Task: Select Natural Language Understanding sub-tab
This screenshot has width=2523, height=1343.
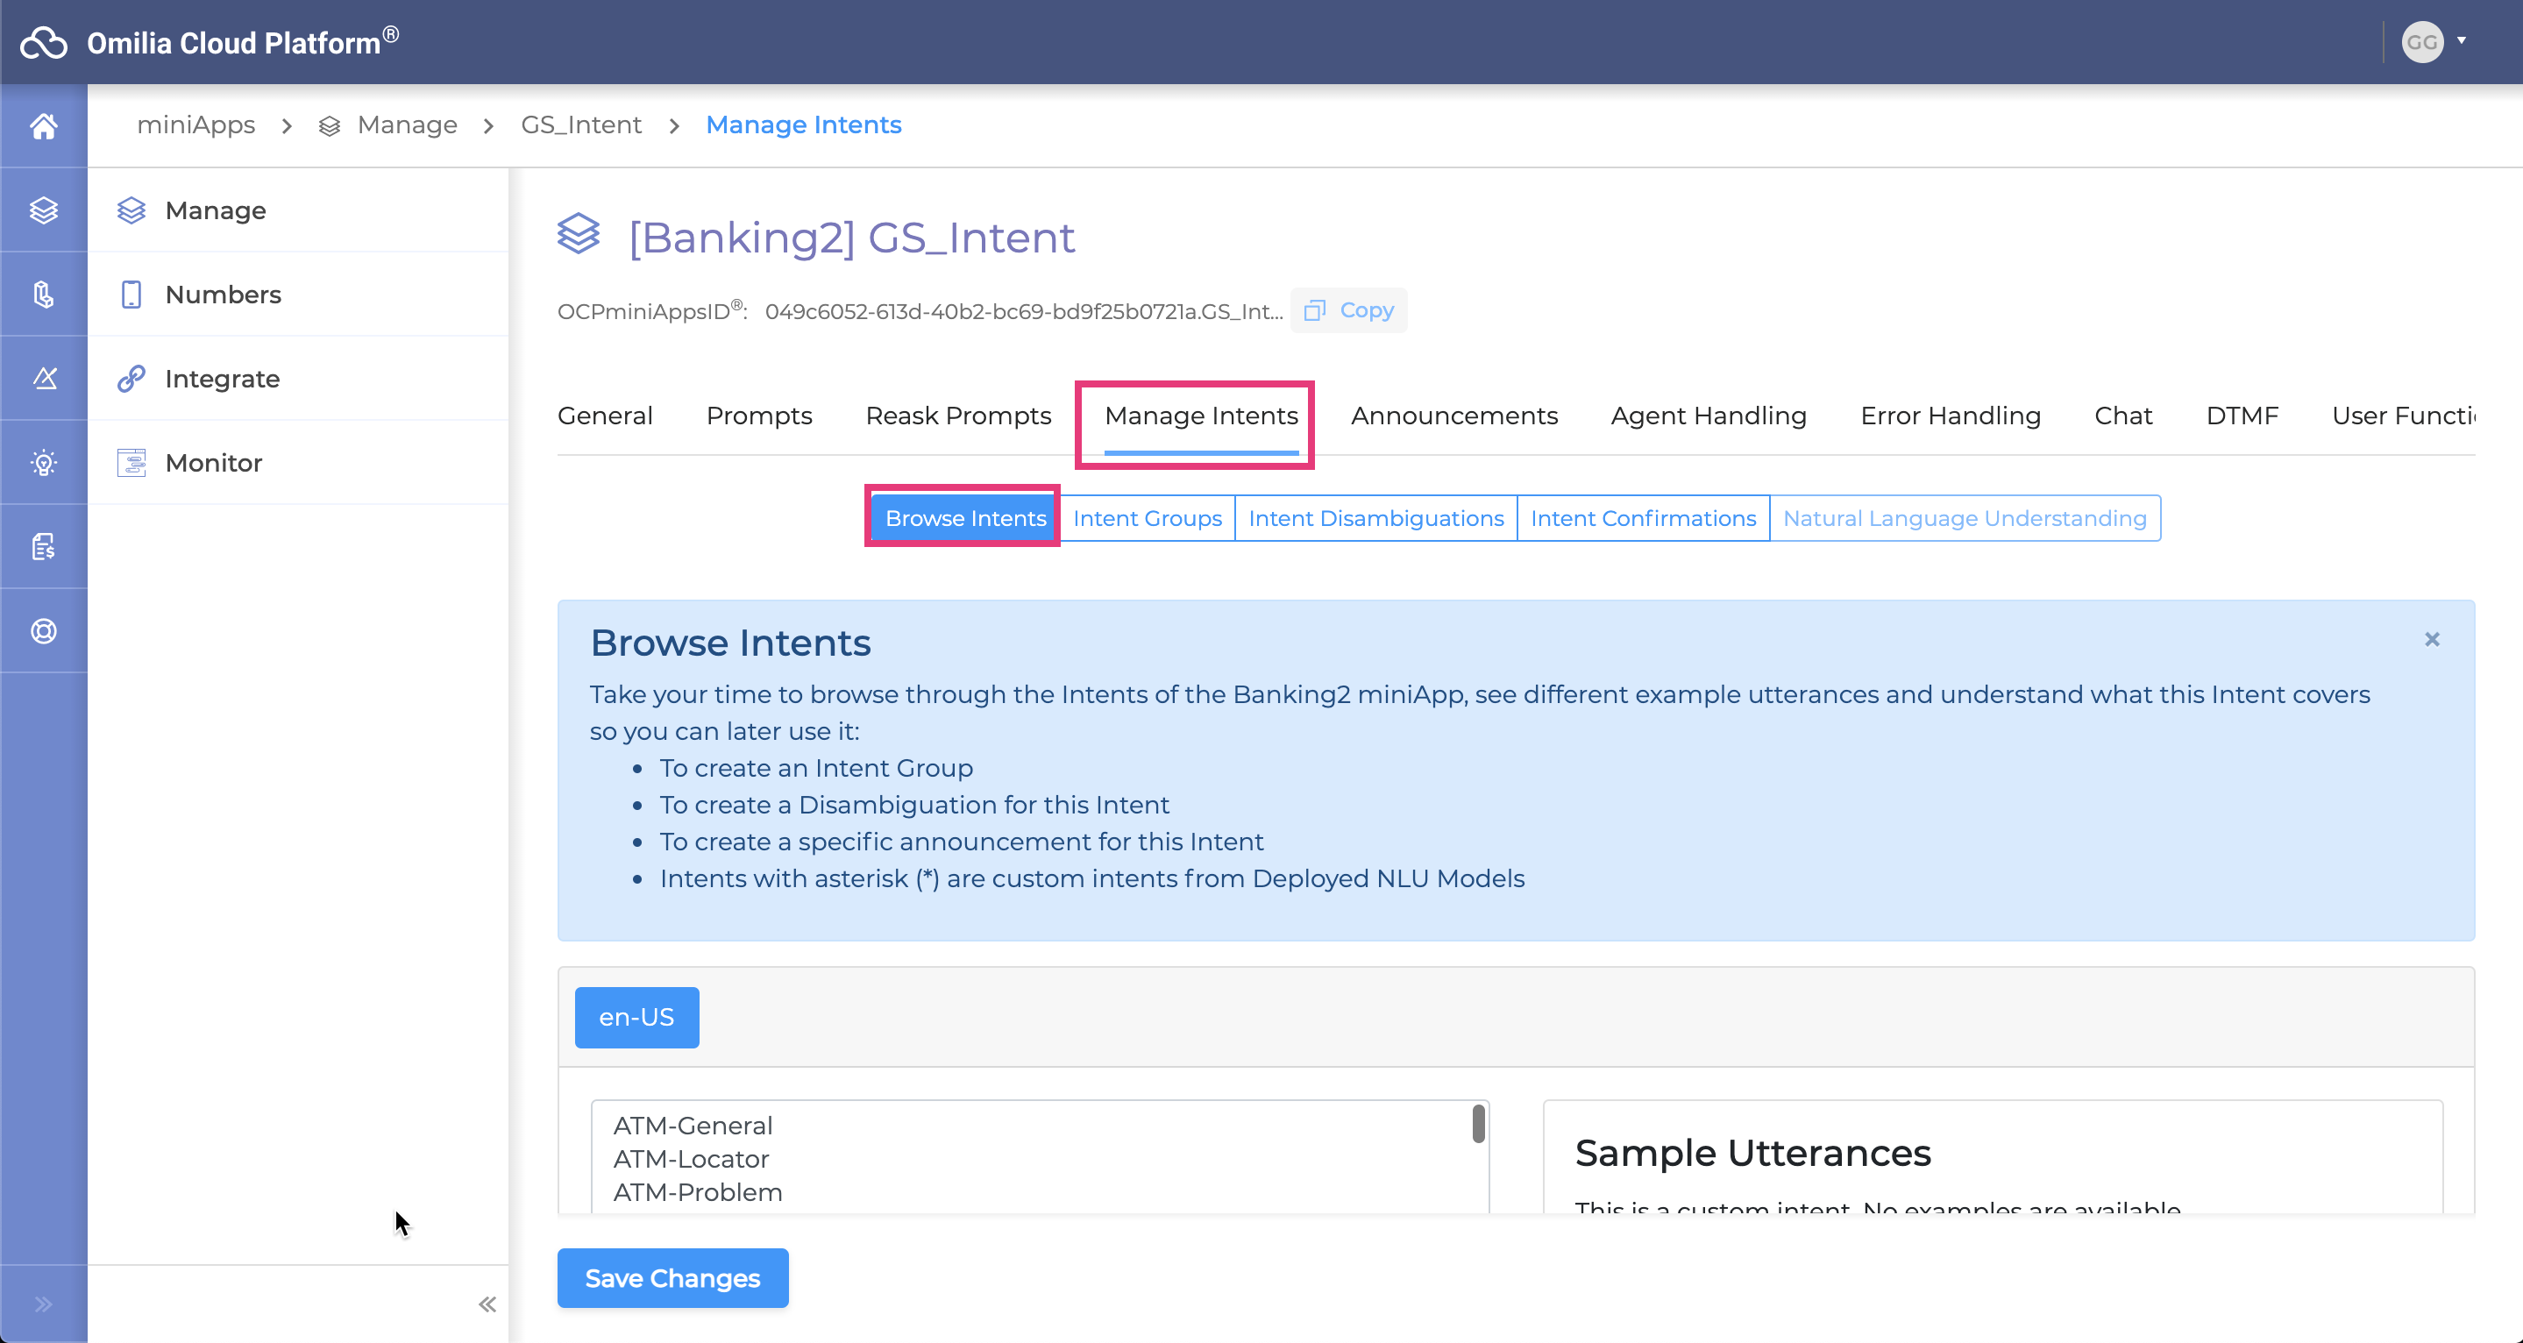Action: pos(1964,518)
